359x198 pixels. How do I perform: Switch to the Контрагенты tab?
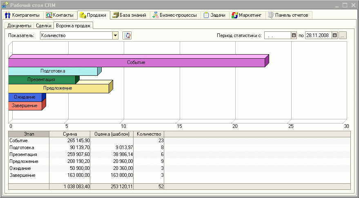[22, 15]
